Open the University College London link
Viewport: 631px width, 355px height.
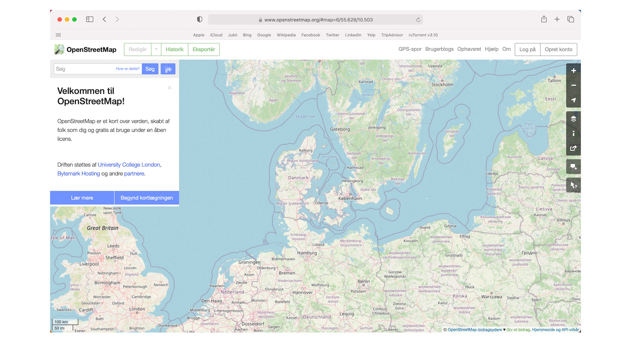129,164
